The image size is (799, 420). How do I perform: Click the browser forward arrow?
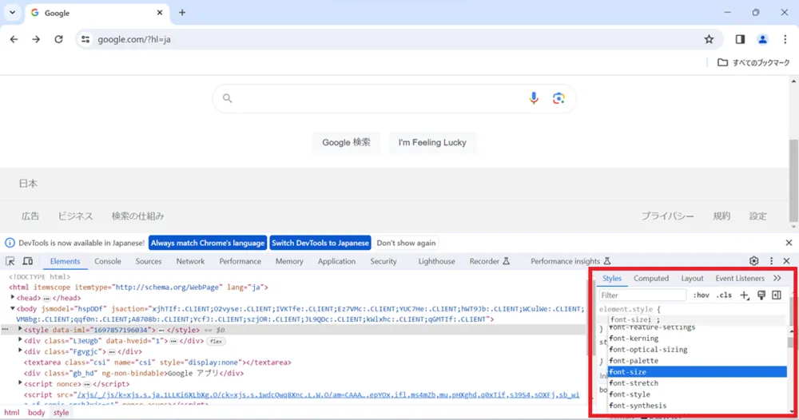click(36, 39)
